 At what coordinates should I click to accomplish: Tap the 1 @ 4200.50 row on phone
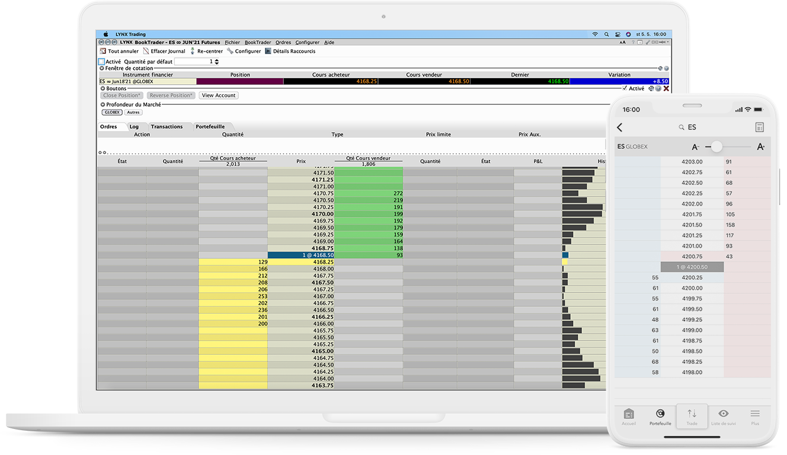pyautogui.click(x=692, y=267)
